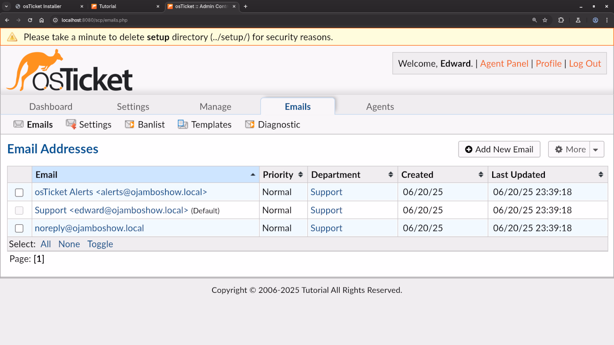Open the browser labs flask icon
Viewport: 614px width, 345px height.
pos(578,20)
